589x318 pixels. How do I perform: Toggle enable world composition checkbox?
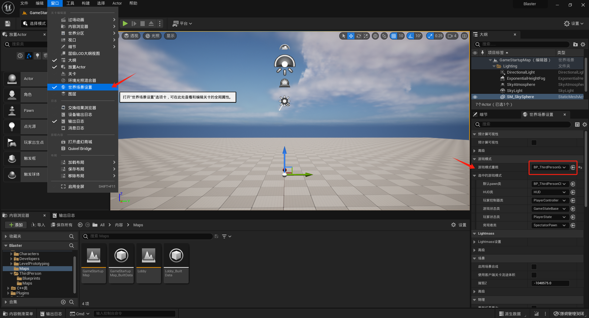click(534, 267)
